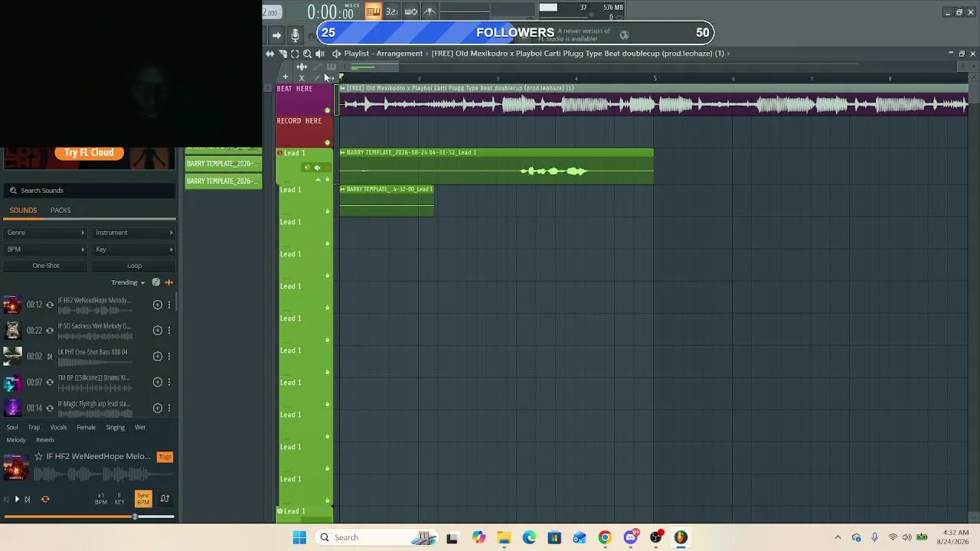Filter sounds by the Singing tag
This screenshot has width=980, height=551.
(x=115, y=428)
